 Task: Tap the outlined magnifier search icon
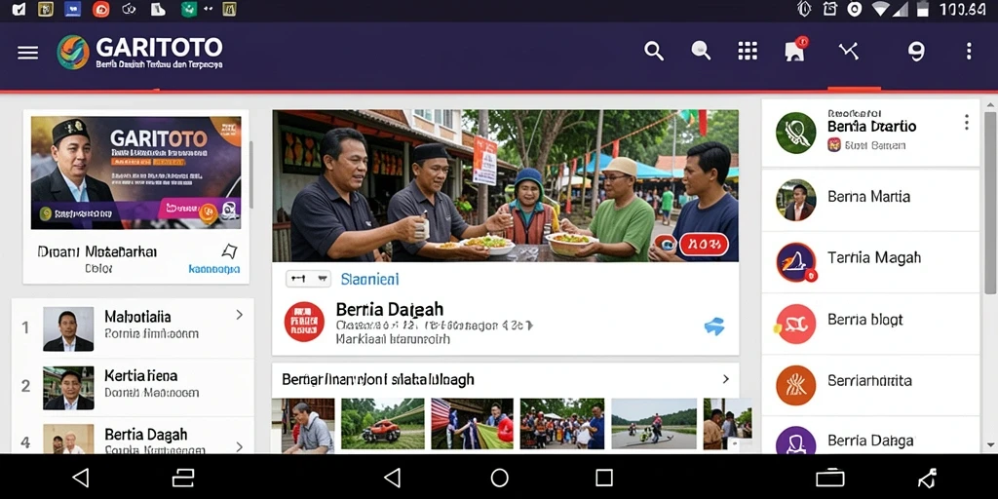point(654,52)
